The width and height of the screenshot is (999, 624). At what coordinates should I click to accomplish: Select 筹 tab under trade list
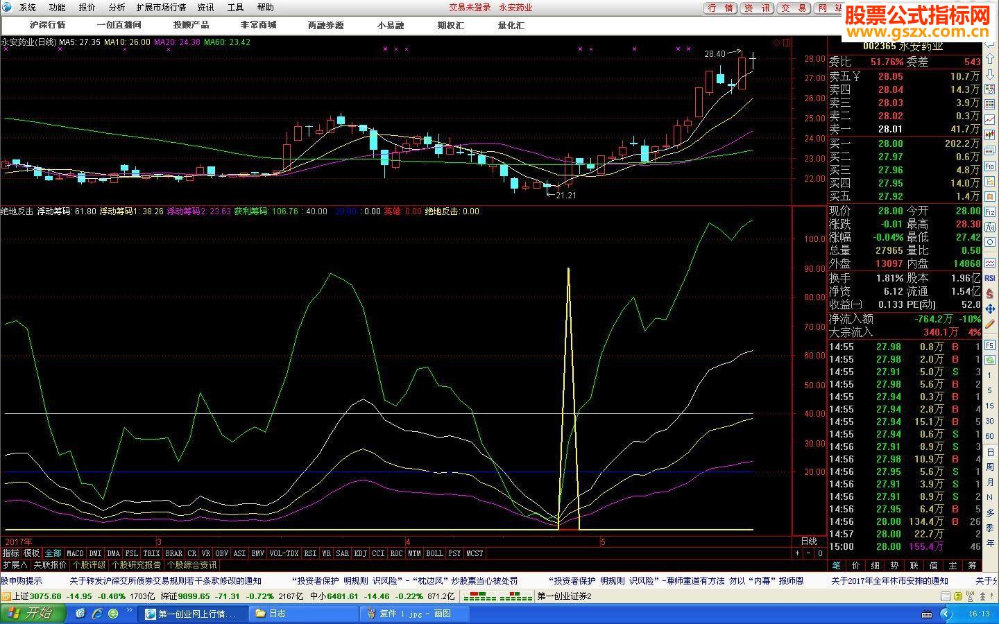coord(972,566)
